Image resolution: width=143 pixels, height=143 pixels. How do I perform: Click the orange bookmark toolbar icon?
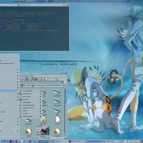(22, 85)
